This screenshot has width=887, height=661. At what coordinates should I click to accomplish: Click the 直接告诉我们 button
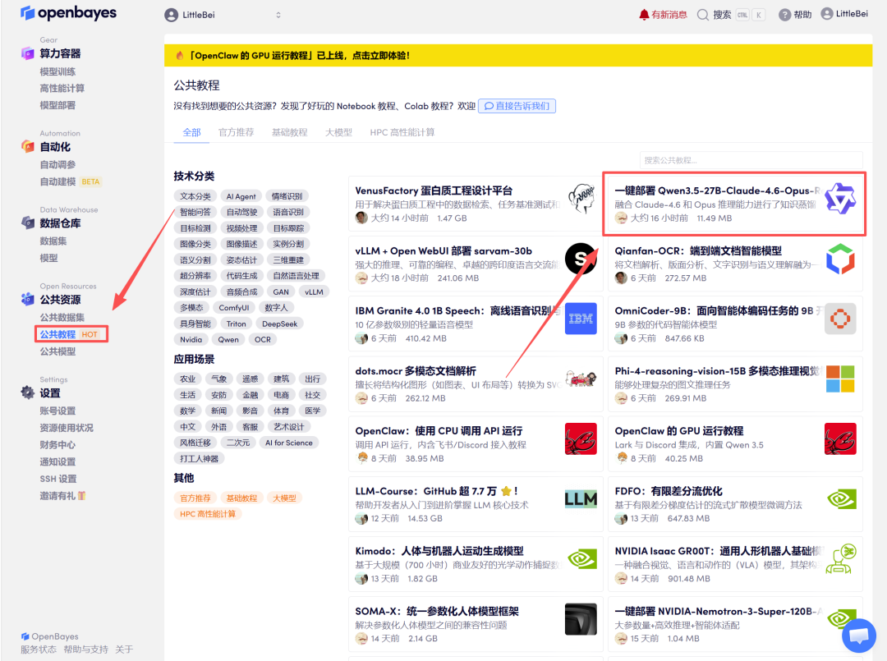(517, 106)
